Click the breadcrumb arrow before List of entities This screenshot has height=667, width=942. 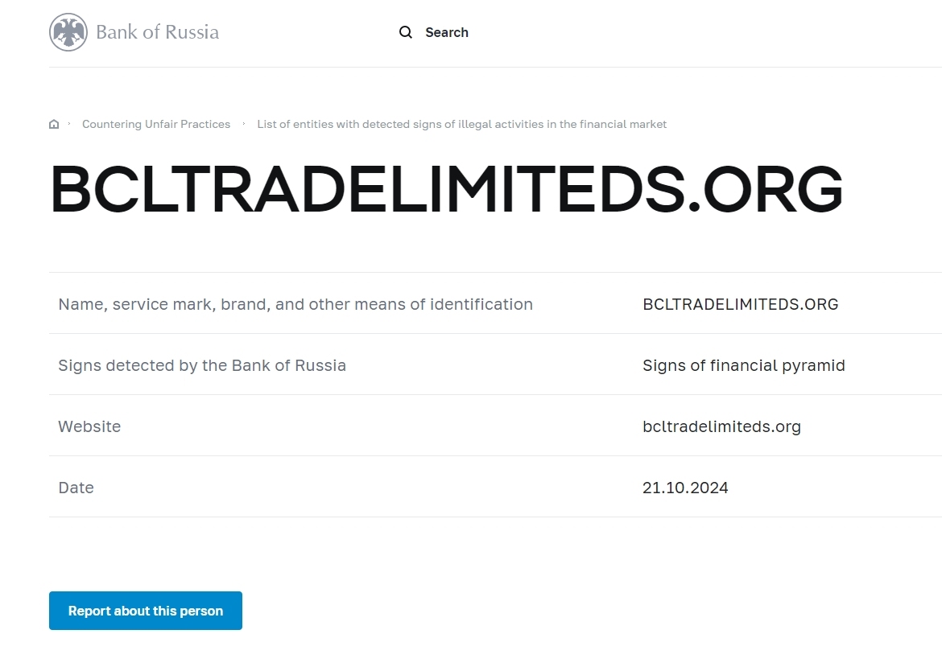244,124
